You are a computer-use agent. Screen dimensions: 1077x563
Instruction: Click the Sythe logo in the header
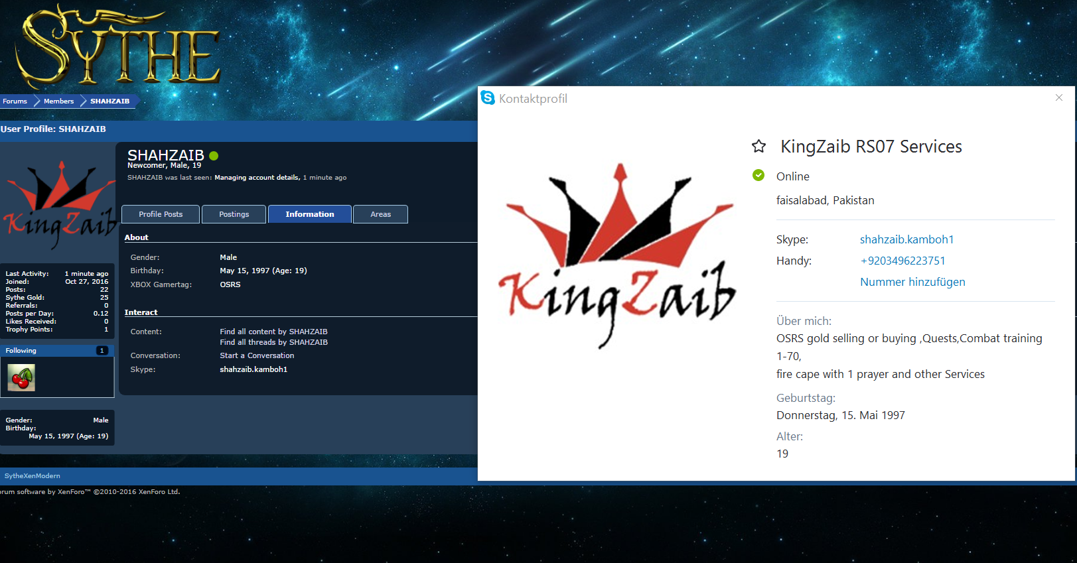tap(118, 48)
